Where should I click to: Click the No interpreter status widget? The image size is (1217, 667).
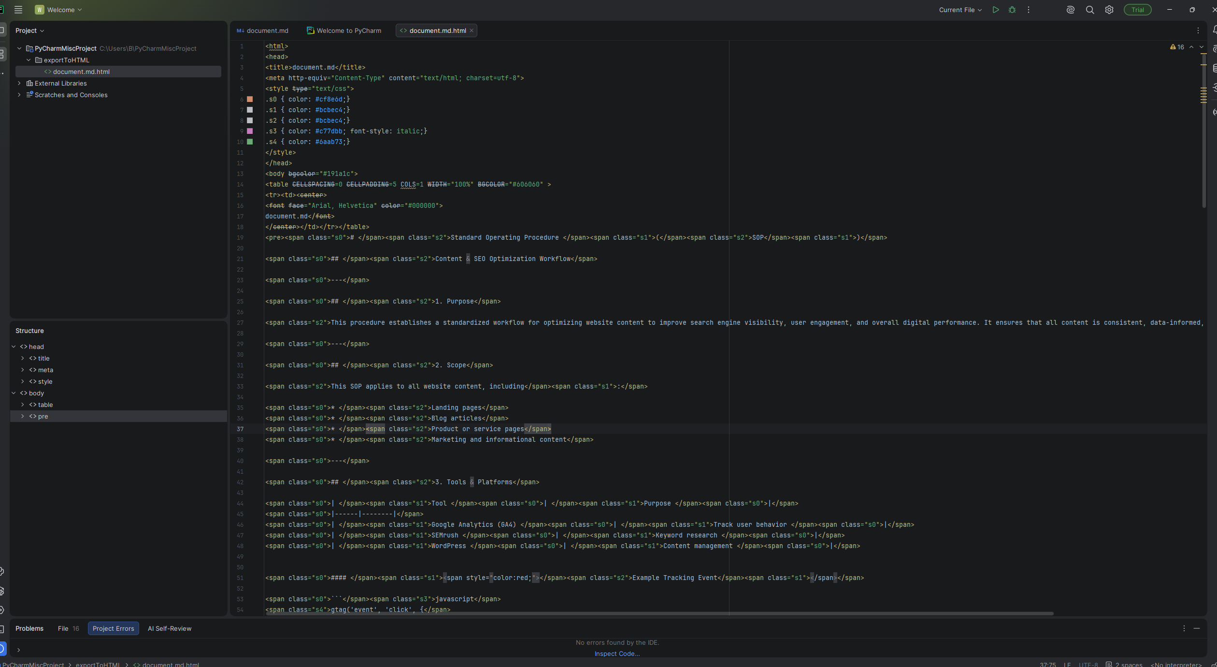pos(1176,665)
